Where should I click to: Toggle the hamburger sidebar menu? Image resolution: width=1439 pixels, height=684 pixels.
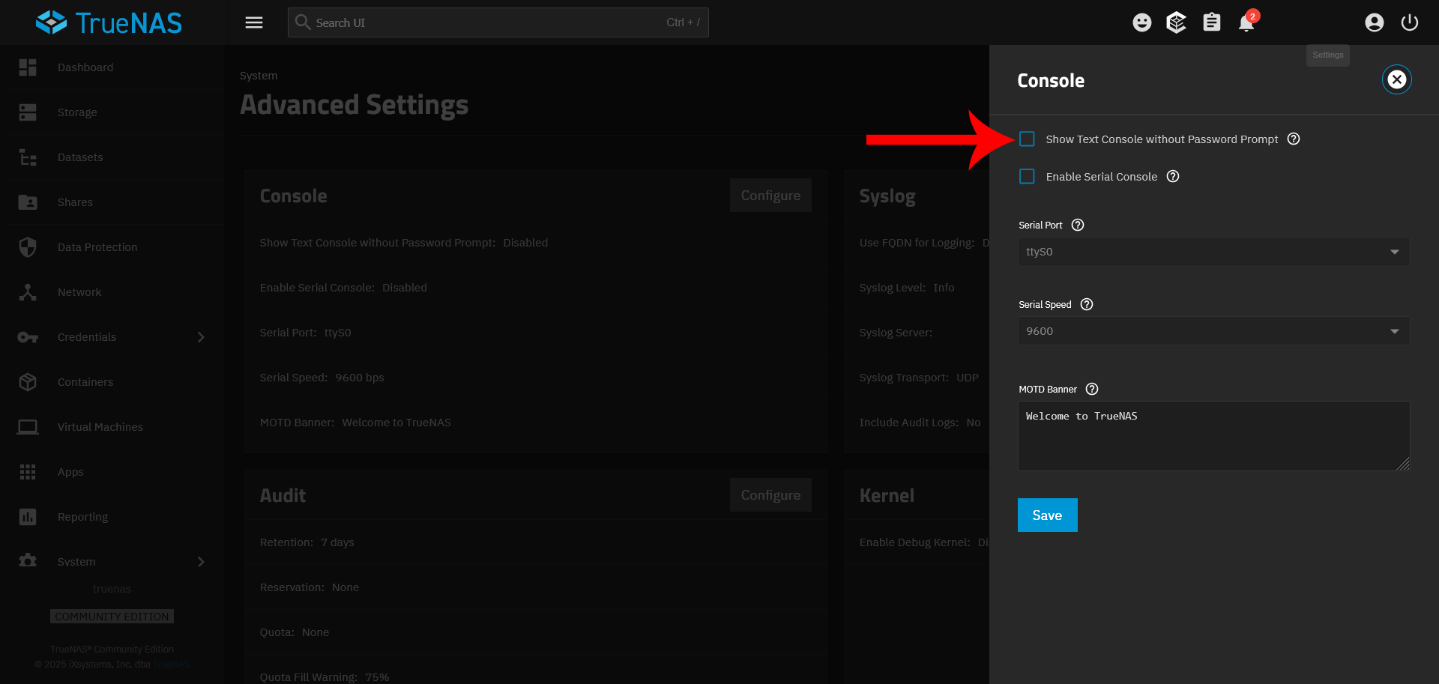(x=254, y=22)
